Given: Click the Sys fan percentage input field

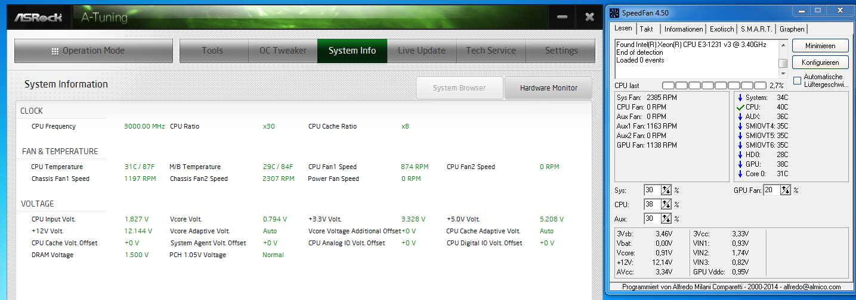Looking at the screenshot, I should 653,190.
